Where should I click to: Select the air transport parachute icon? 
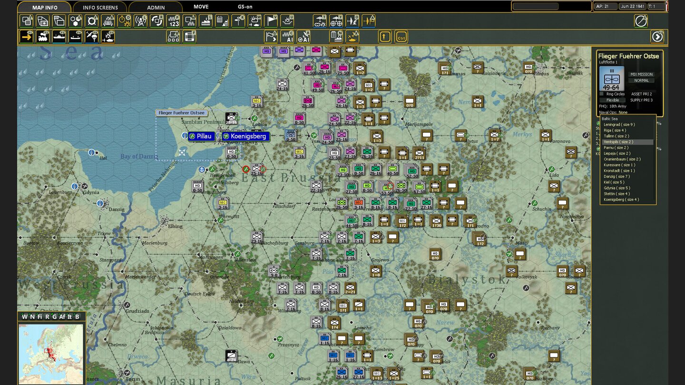tap(91, 37)
